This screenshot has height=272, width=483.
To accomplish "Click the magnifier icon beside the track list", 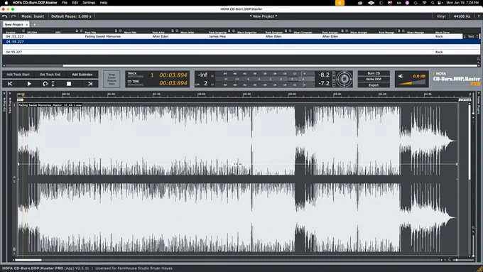I will point(478,58).
